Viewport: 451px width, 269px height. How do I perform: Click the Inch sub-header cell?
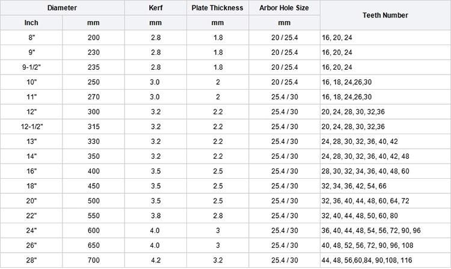31,23
